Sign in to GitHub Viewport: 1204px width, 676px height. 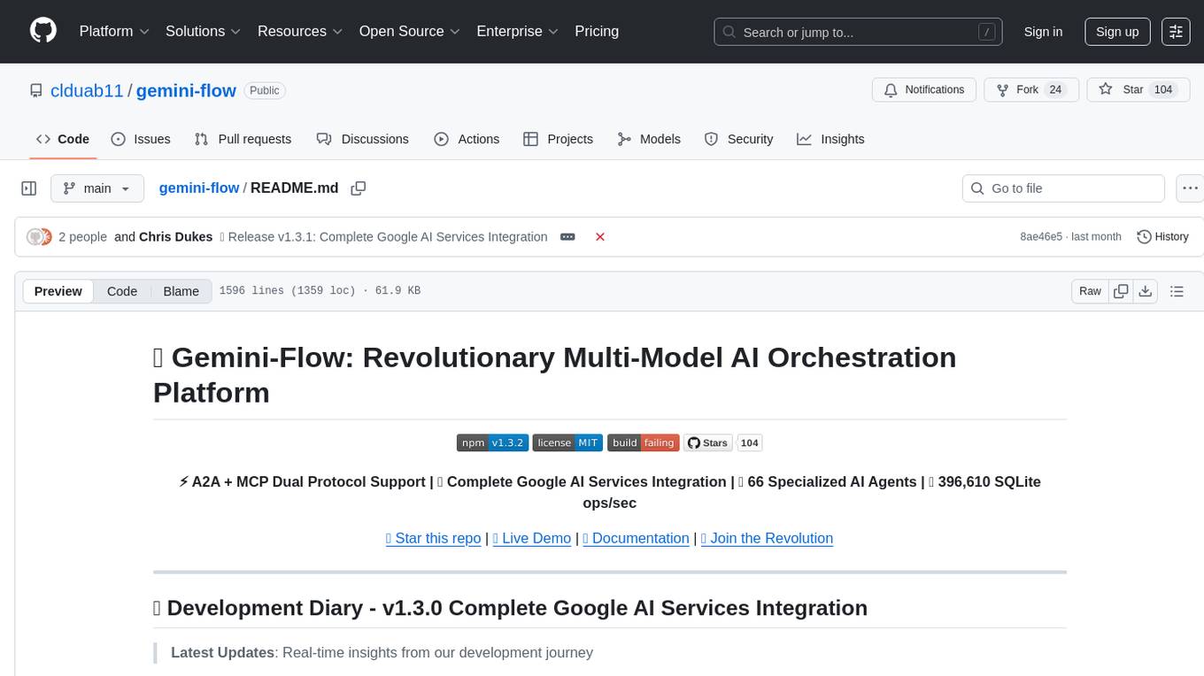coord(1043,32)
